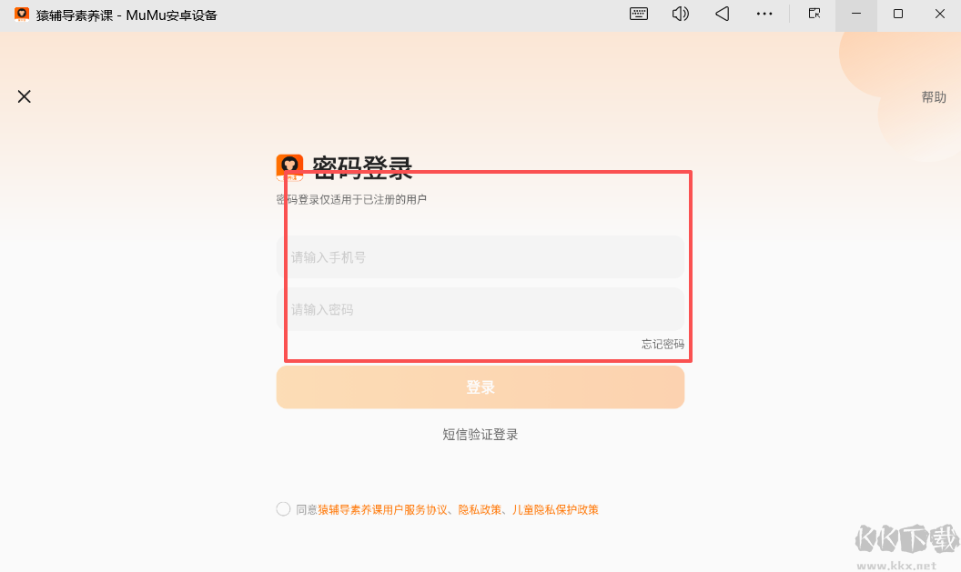The width and height of the screenshot is (961, 572).
Task: Close the login page with the X icon
Action: tap(24, 96)
